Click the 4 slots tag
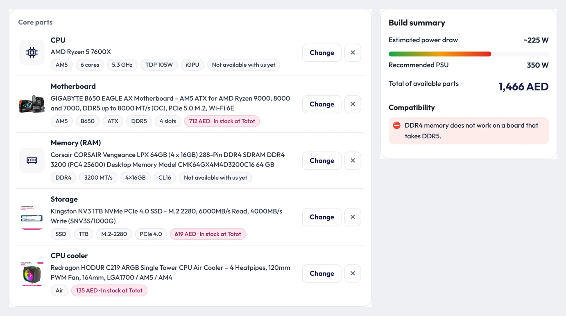This screenshot has height=316, width=566. pos(168,121)
